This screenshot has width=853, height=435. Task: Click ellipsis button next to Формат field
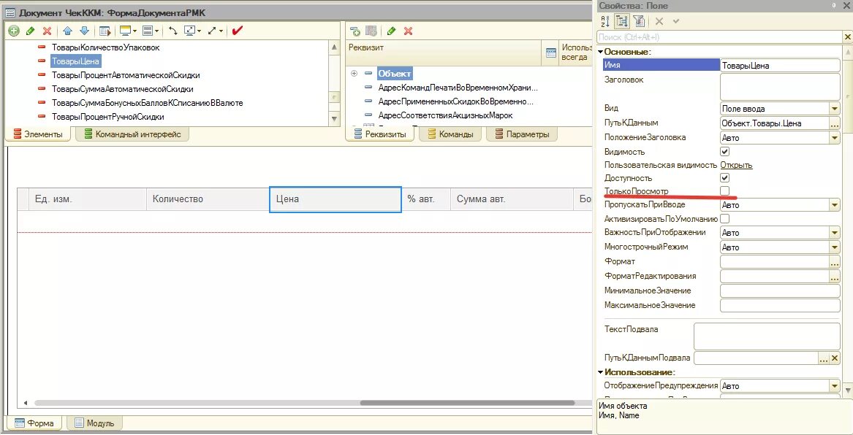(x=835, y=262)
